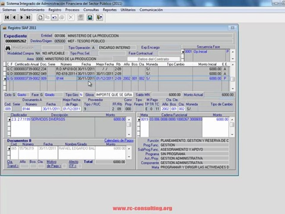Click the exit door icon

(99, 18)
